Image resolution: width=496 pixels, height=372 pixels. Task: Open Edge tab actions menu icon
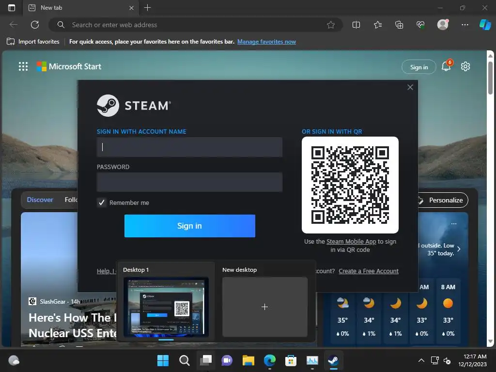(12, 8)
